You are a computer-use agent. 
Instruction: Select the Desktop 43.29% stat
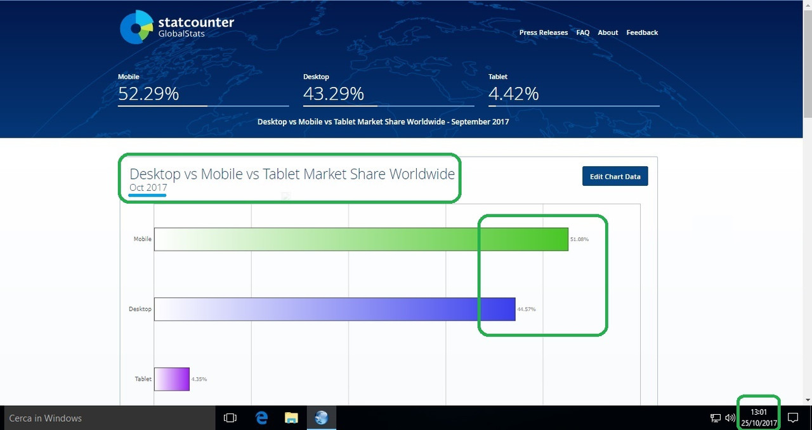point(388,89)
